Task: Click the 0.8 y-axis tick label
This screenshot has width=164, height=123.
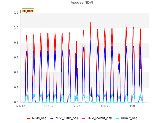Action: [16, 43]
